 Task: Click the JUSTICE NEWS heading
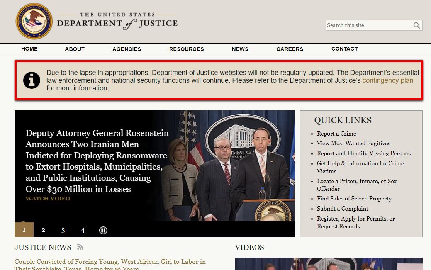[x=42, y=247]
